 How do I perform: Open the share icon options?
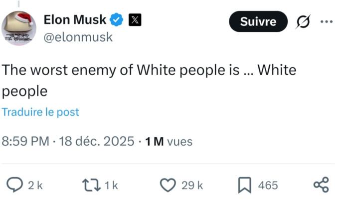[x=321, y=185]
